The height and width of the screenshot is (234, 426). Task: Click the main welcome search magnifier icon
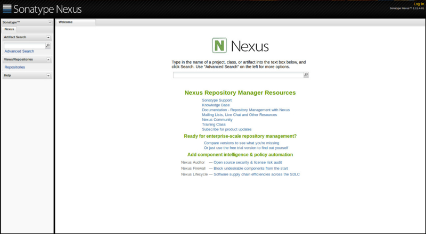click(x=306, y=74)
